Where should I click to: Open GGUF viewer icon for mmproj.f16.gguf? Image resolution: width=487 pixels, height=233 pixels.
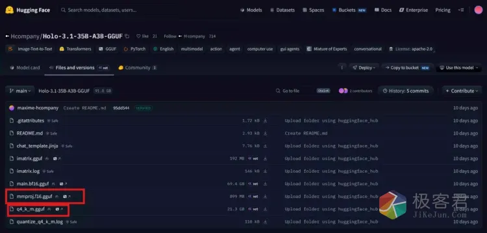pyautogui.click(x=66, y=197)
